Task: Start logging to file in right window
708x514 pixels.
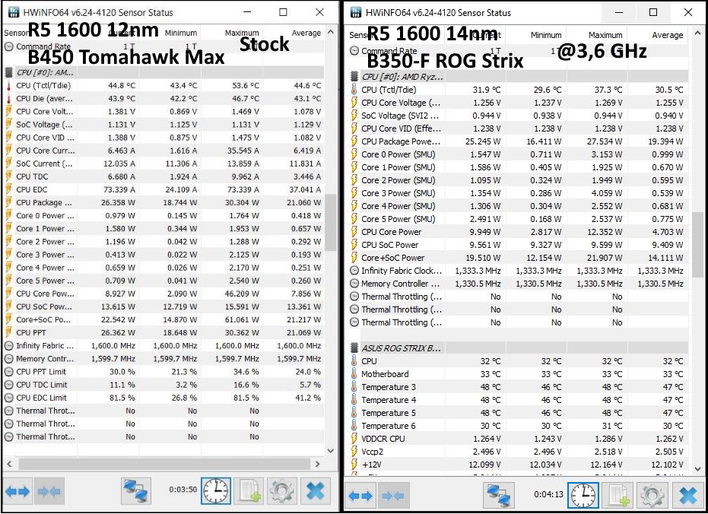Action: pos(618,496)
